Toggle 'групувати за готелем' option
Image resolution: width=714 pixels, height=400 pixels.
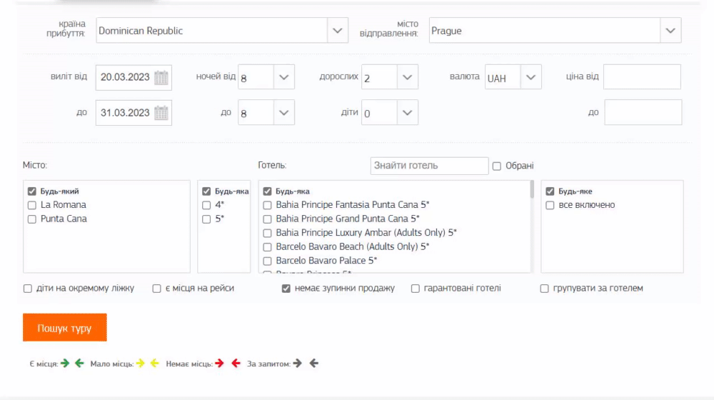point(545,289)
